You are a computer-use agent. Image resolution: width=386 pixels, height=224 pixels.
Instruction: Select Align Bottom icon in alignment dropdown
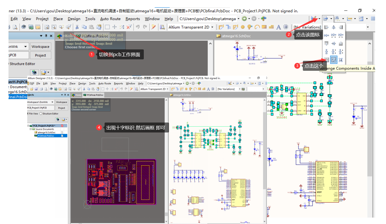coord(341,43)
